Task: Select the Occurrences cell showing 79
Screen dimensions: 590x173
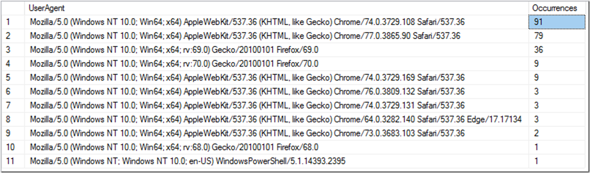Action: click(556, 36)
